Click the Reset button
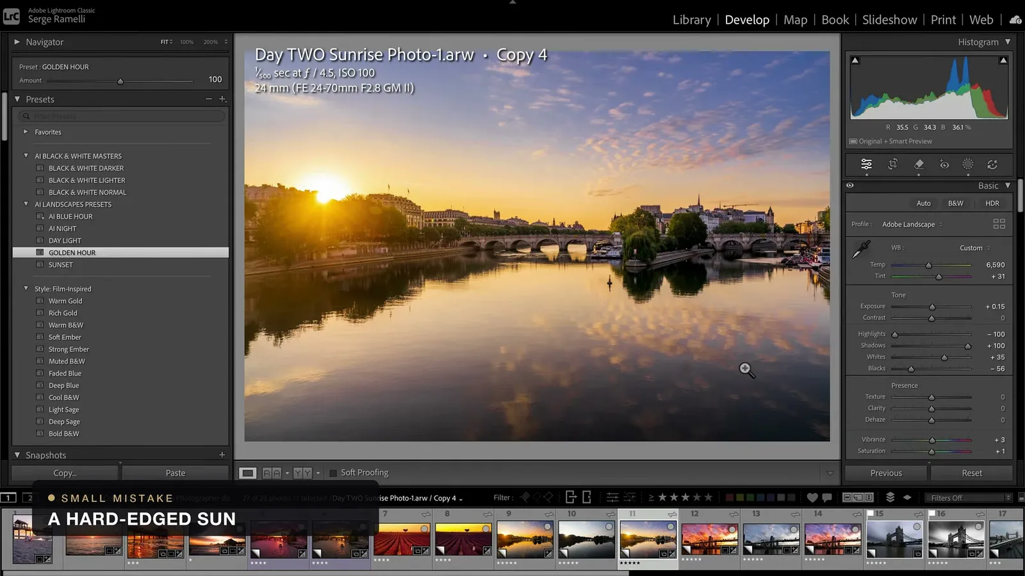Viewport: 1025px width, 576px height. coord(972,473)
